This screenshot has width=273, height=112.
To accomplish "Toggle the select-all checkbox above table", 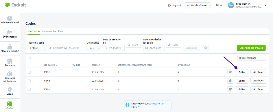I will pyautogui.click(x=29, y=58).
